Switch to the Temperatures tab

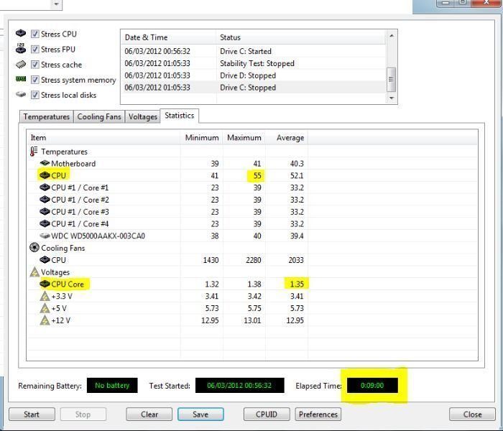coord(47,116)
